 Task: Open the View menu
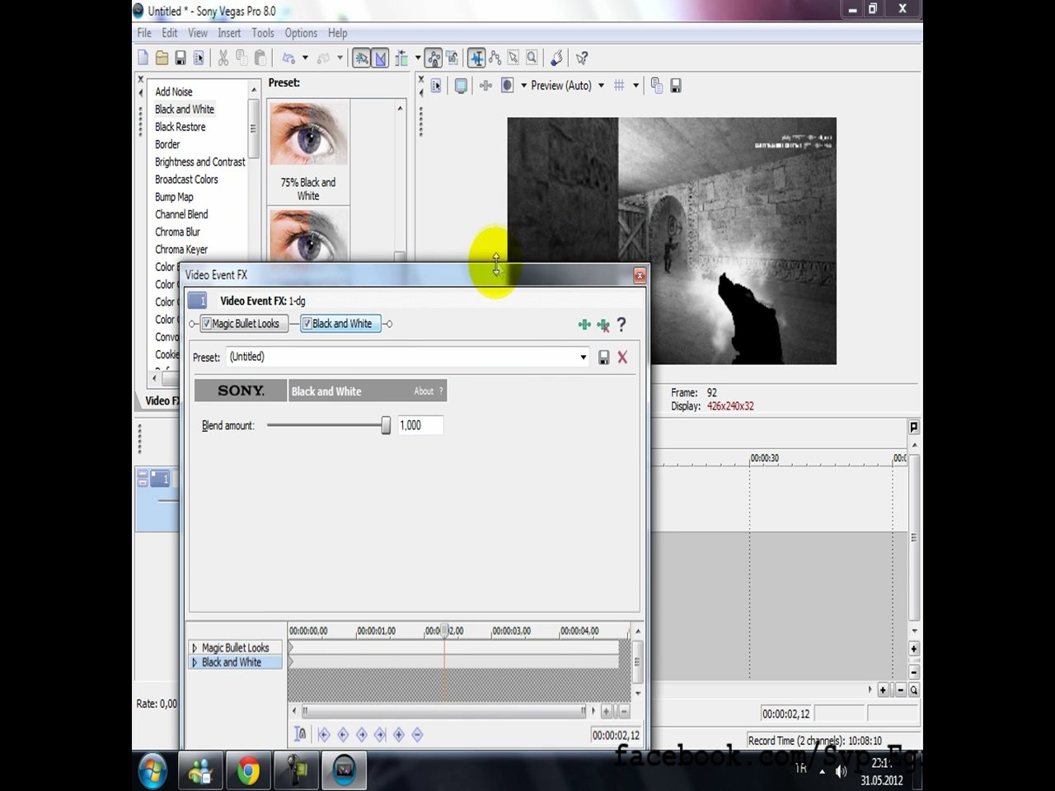pos(198,33)
